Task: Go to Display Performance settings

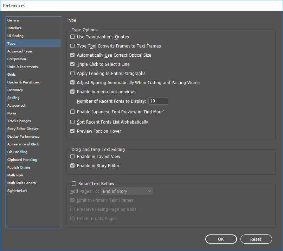Action: coord(23,137)
